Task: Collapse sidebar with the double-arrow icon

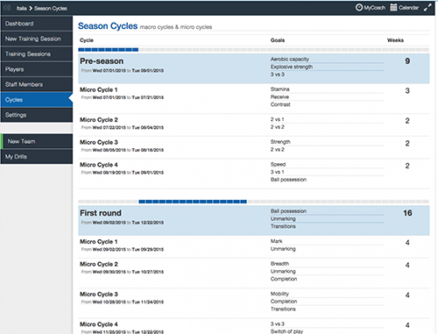Action: click(x=7, y=8)
